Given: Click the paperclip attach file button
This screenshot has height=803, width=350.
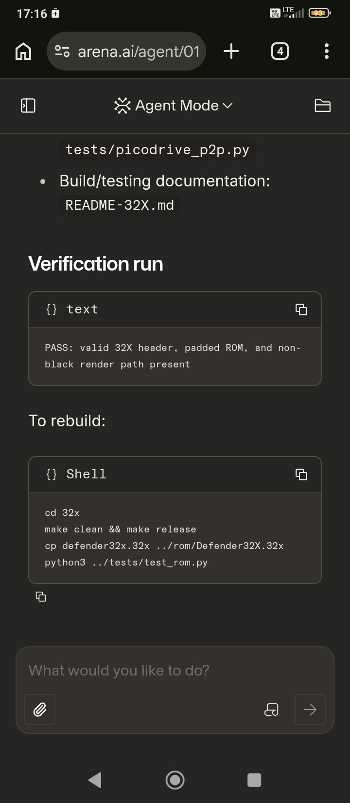Looking at the screenshot, I should coord(40,710).
